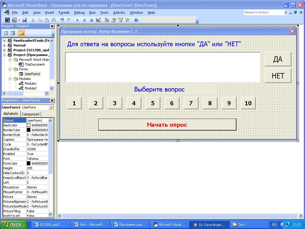This screenshot has height=229, width=305.
Task: Toggle Folders view in the Project Explorer
Action: click(21, 33)
